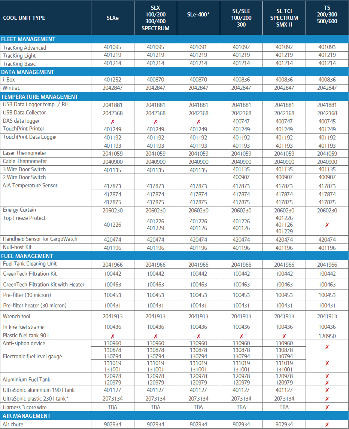The image size is (349, 429).
Task: Select the ✗ for UltraSonic aluminium tank in TS column
Action: tap(327, 390)
